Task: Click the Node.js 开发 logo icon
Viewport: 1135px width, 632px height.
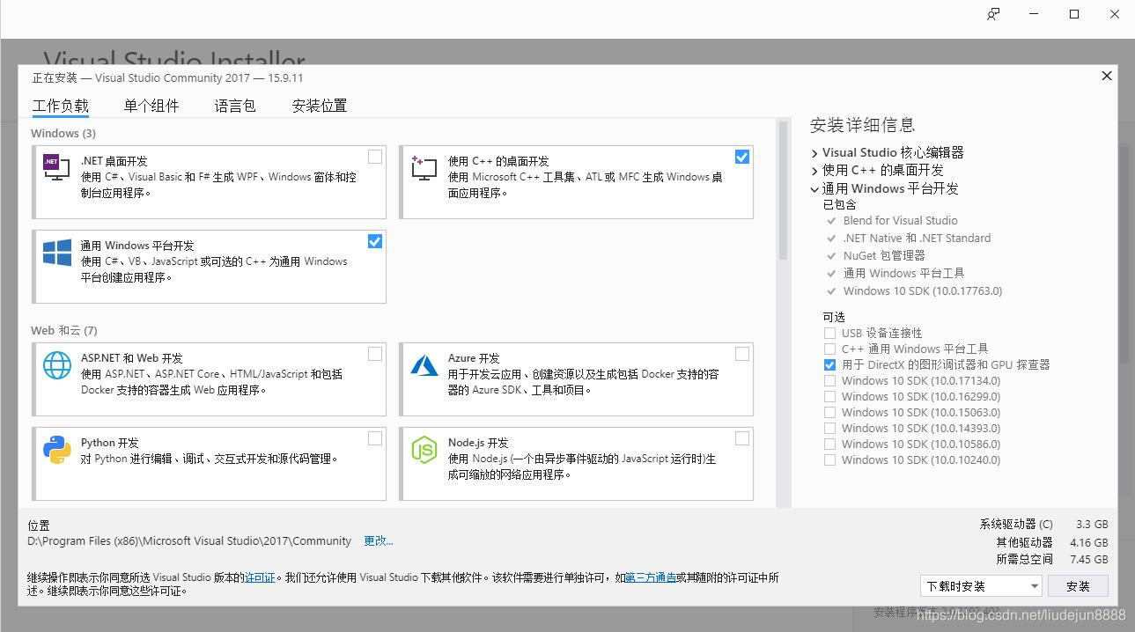Action: pos(424,449)
